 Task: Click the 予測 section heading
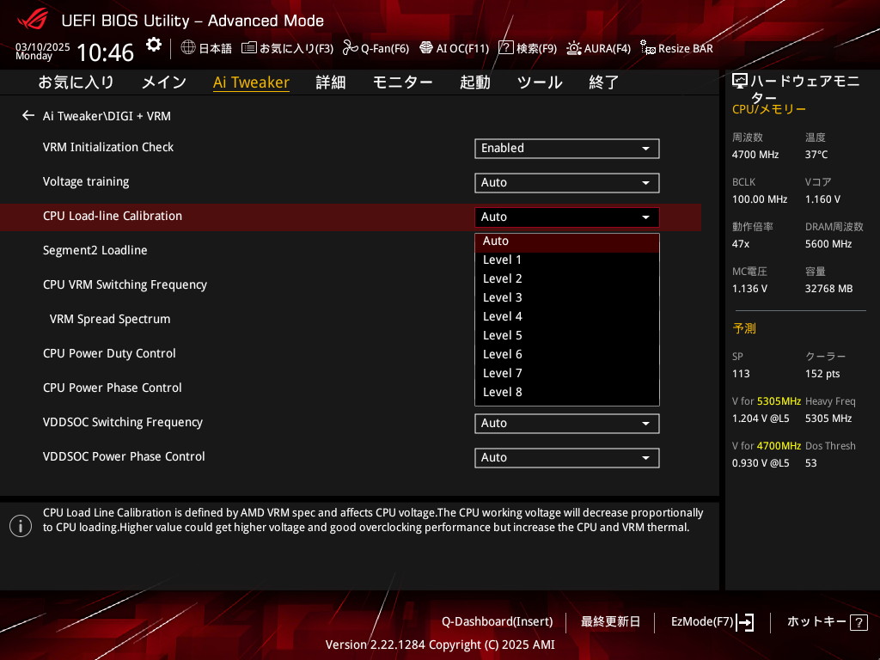(x=744, y=328)
